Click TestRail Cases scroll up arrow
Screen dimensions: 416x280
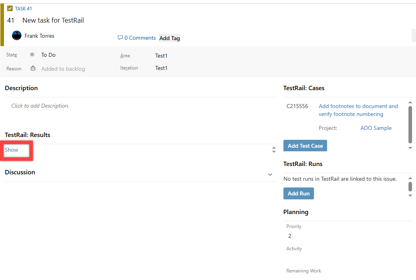coord(410,102)
